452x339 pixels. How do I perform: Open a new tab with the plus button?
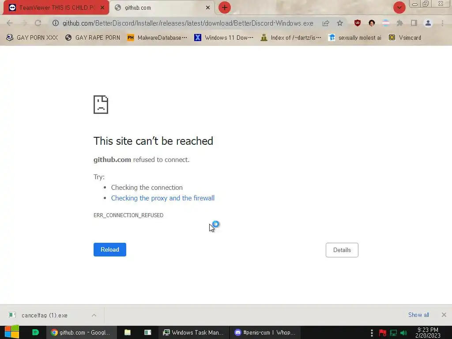(x=225, y=8)
